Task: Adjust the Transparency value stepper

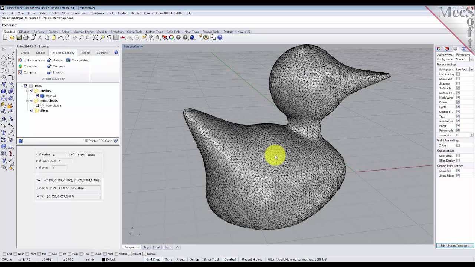Action: (472, 135)
